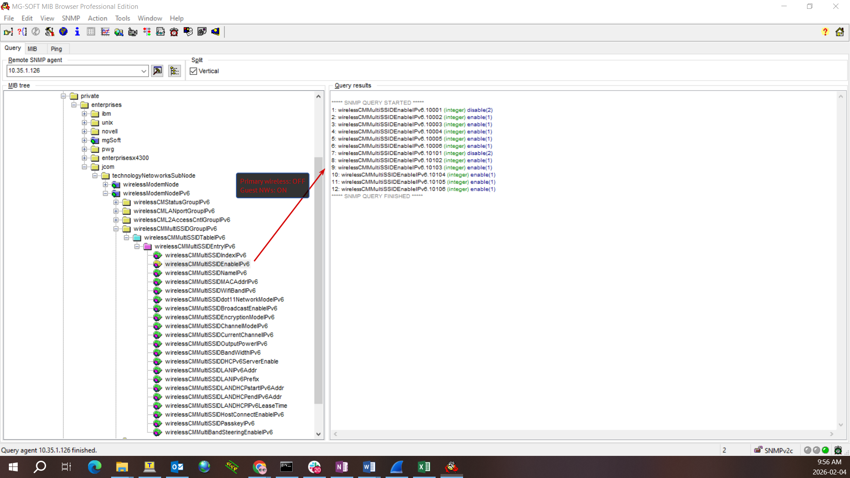Click the tree icon button next to agent field

tap(174, 71)
